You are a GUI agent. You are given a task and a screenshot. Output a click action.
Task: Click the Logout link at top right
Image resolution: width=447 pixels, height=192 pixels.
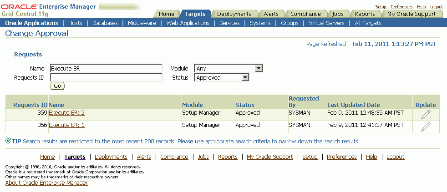(x=436, y=7)
